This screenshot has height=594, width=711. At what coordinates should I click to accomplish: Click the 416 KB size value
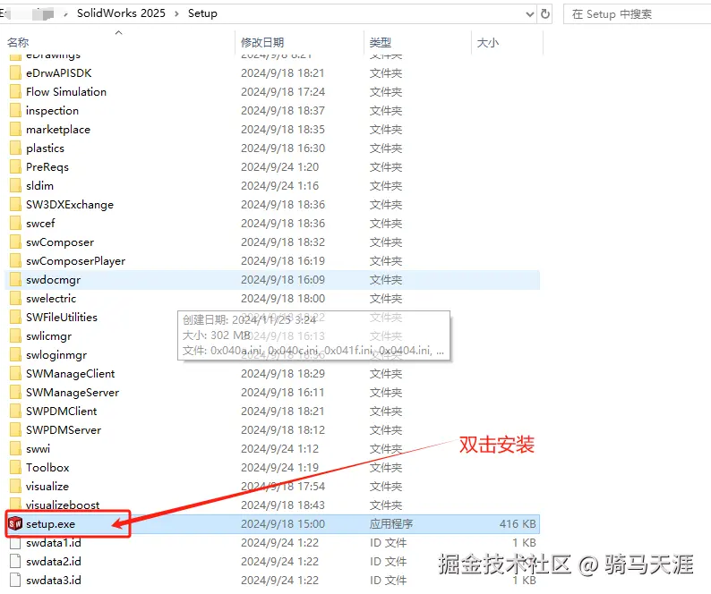coord(518,524)
